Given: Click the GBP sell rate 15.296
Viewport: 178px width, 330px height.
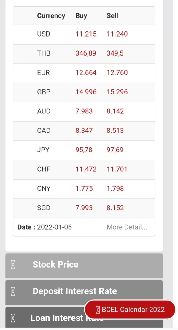Looking at the screenshot, I should point(117,92).
